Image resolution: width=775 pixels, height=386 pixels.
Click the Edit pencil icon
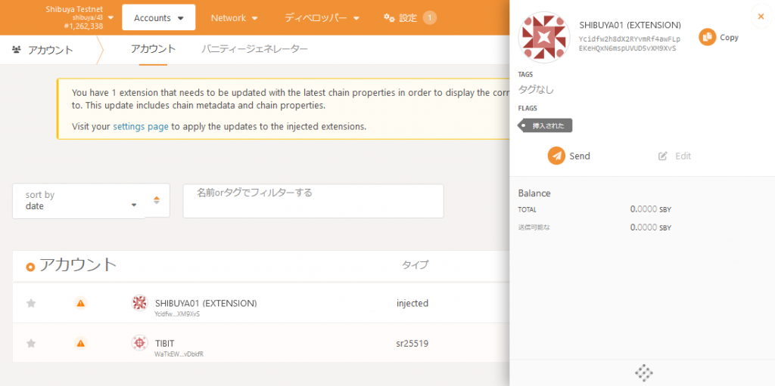coord(663,156)
